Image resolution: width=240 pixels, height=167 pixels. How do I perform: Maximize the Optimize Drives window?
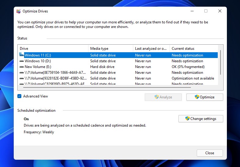(x=206, y=11)
